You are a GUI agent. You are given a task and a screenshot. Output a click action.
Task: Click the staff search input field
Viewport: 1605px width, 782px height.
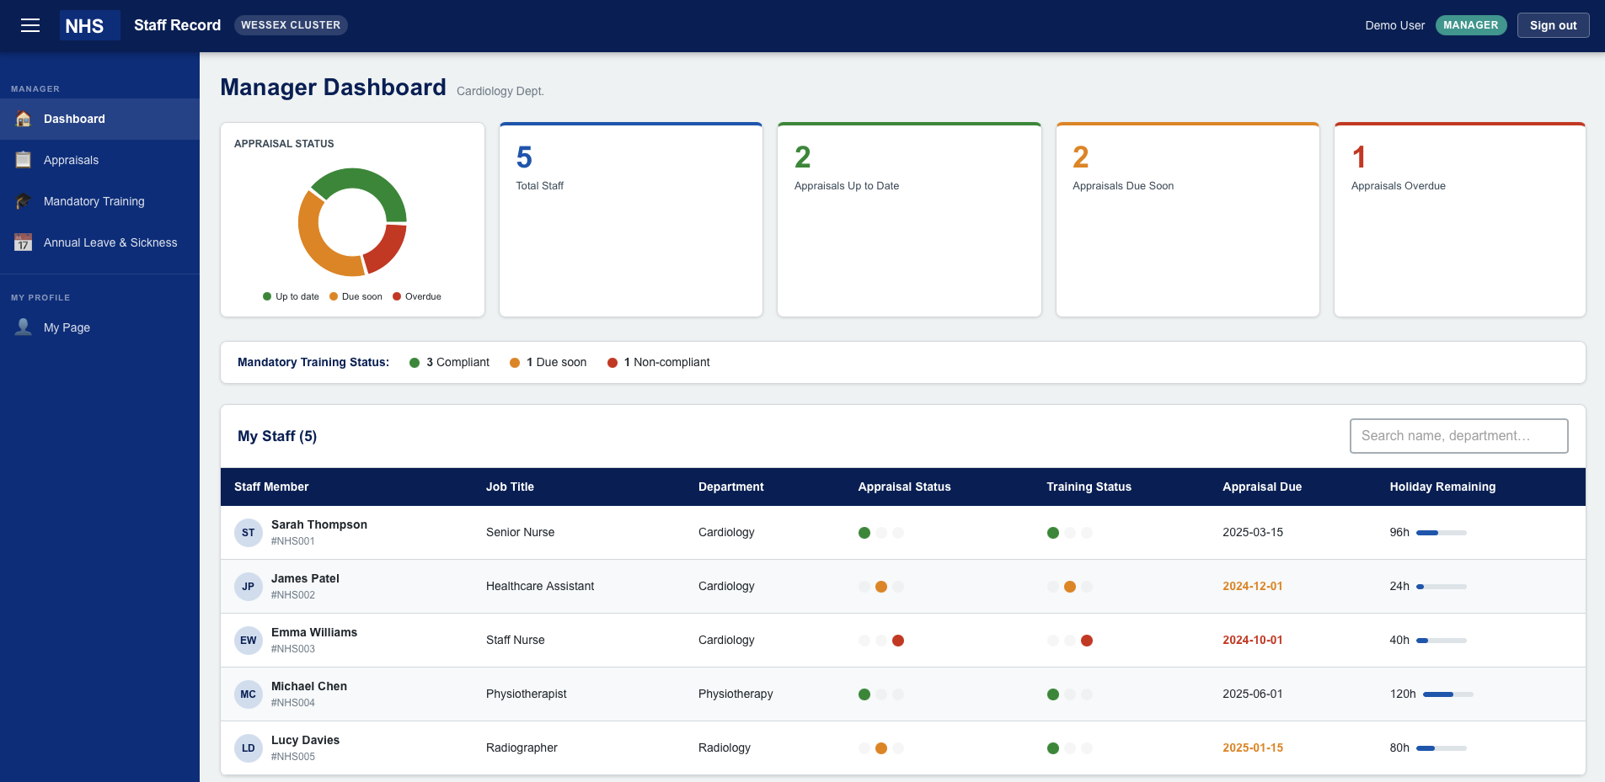click(x=1458, y=436)
